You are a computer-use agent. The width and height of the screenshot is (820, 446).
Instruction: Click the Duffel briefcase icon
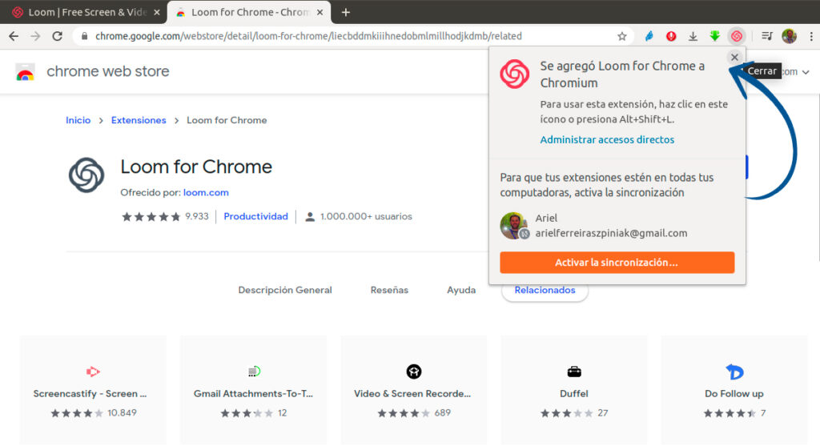coord(574,372)
